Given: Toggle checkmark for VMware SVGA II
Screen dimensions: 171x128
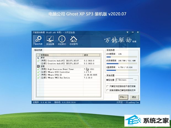Looking at the screenshot, I should (38, 75).
